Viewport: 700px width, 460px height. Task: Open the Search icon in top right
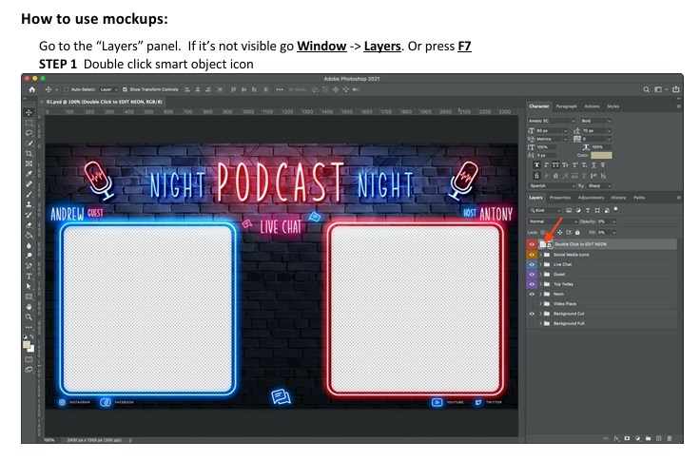pyautogui.click(x=646, y=89)
